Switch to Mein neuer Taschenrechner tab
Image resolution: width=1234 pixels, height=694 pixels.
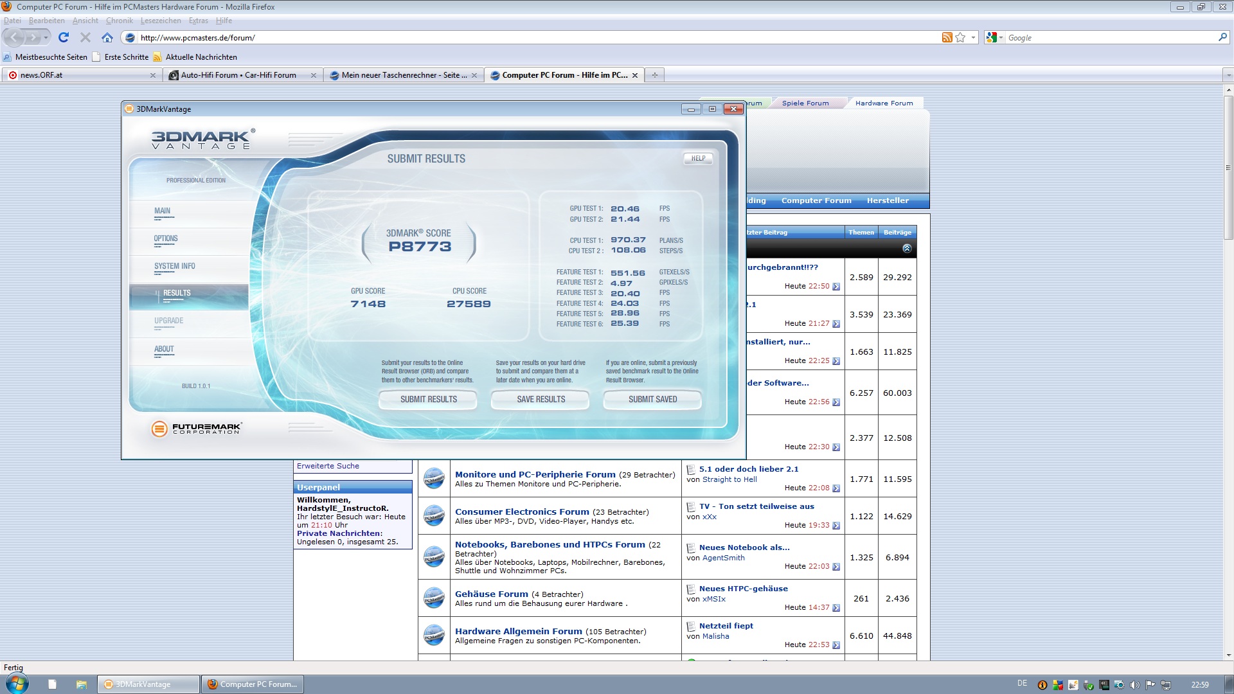click(404, 75)
